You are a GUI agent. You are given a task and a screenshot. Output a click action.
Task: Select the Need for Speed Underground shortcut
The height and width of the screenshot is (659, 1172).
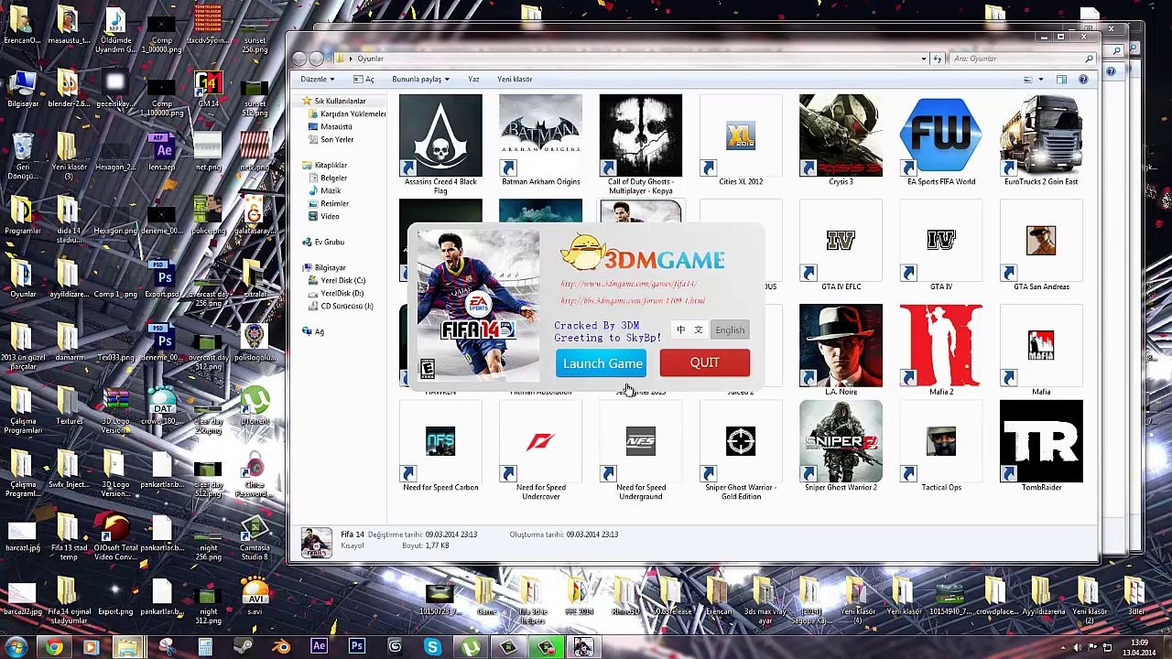pyautogui.click(x=641, y=450)
